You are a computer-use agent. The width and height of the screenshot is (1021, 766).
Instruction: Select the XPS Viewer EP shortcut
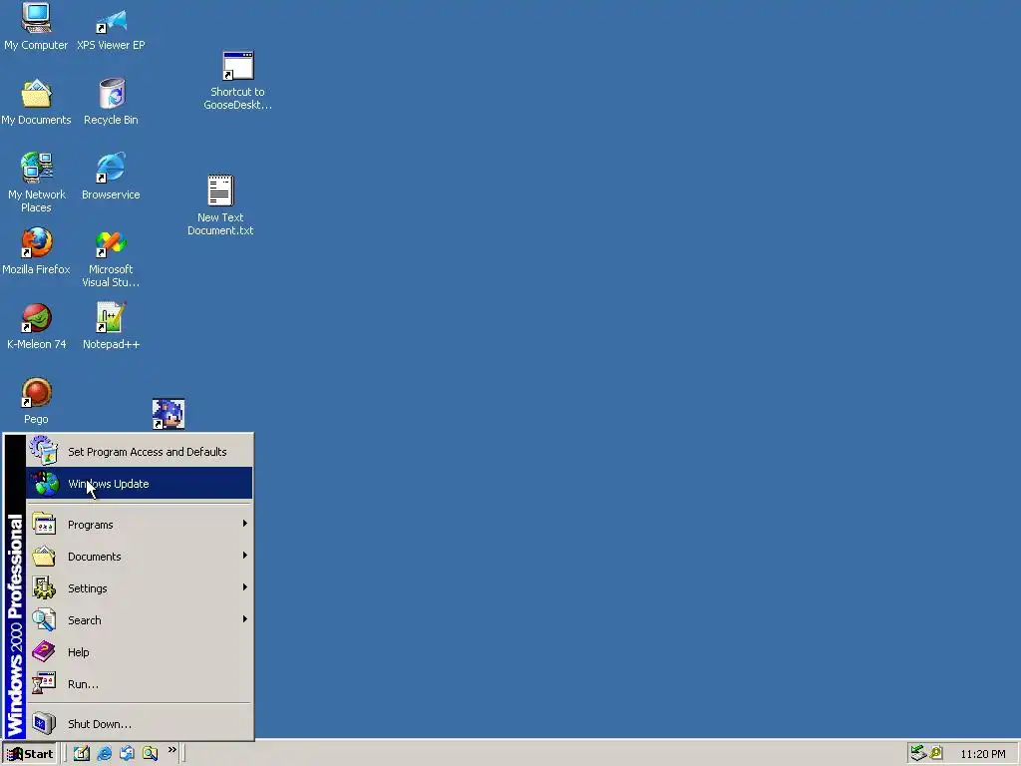point(111,26)
